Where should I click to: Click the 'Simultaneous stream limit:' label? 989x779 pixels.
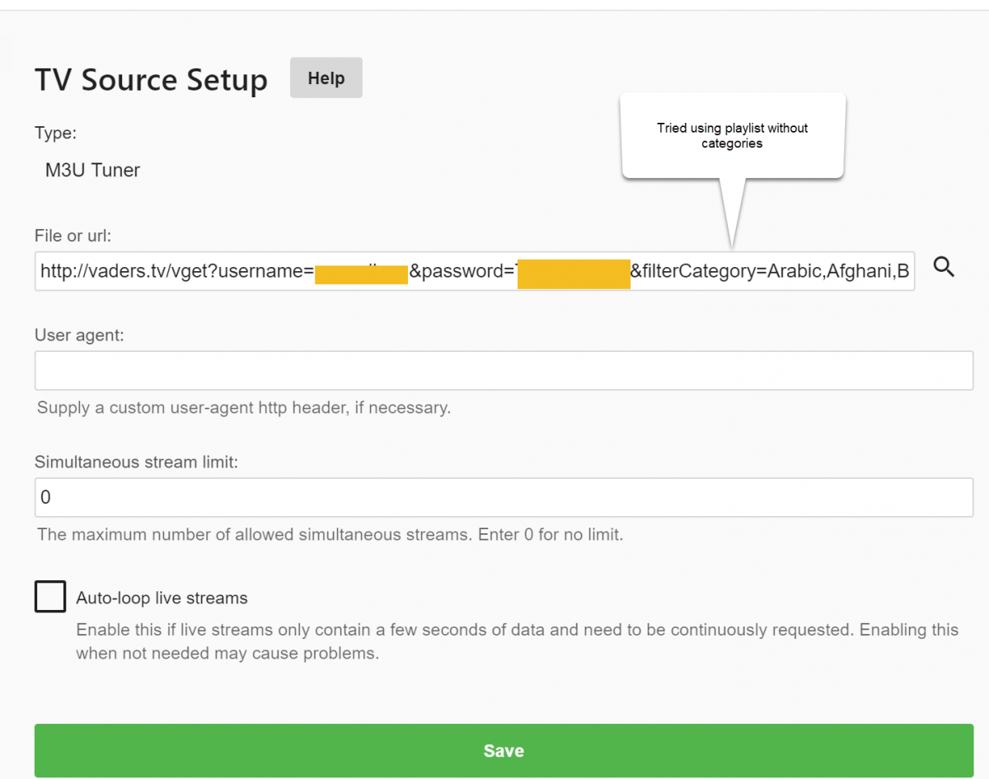click(136, 462)
